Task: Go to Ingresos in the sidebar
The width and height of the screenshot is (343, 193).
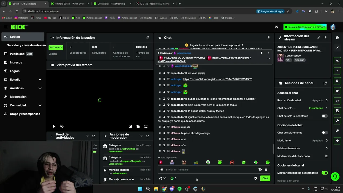Action: tap(23, 62)
